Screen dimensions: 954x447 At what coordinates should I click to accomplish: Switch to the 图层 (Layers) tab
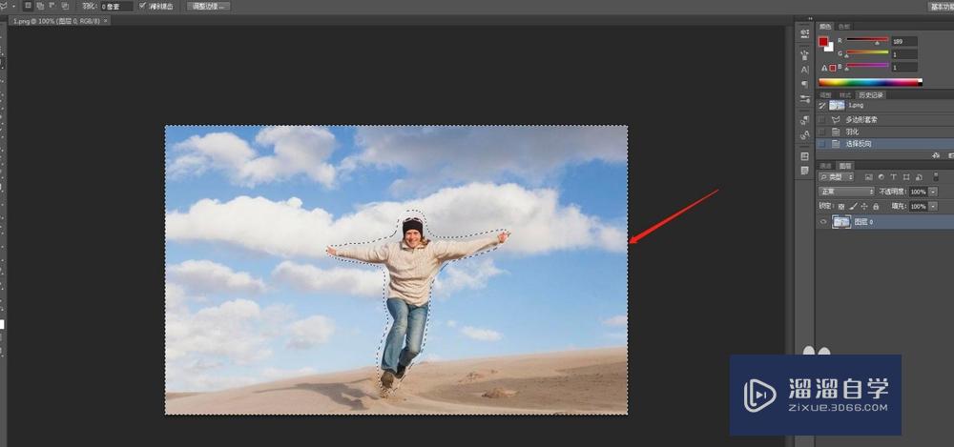point(845,166)
